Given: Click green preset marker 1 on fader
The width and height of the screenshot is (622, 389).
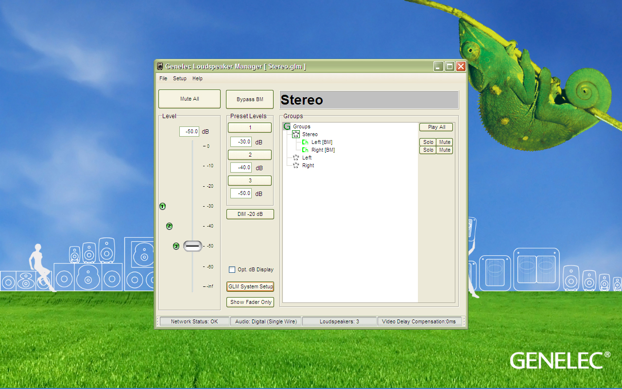Looking at the screenshot, I should (162, 206).
